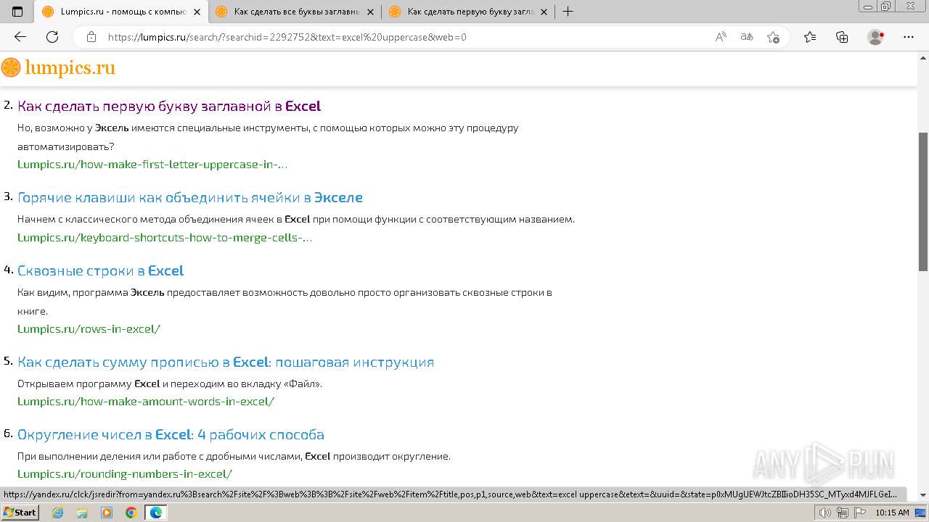Open volume control in system tray

825,513
